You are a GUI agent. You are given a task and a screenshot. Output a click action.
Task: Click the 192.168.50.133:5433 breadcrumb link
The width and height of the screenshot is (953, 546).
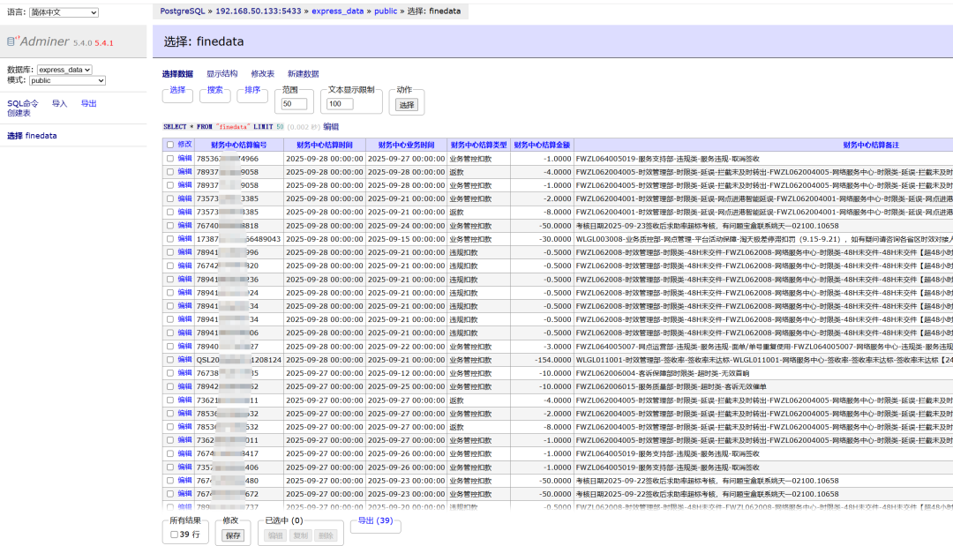[x=259, y=11]
